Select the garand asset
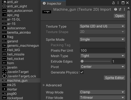131x100 pixels. pos(12,41)
